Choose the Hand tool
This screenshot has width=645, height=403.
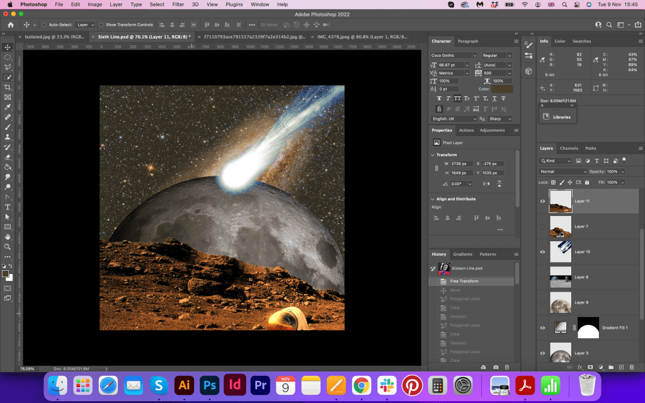pos(8,236)
